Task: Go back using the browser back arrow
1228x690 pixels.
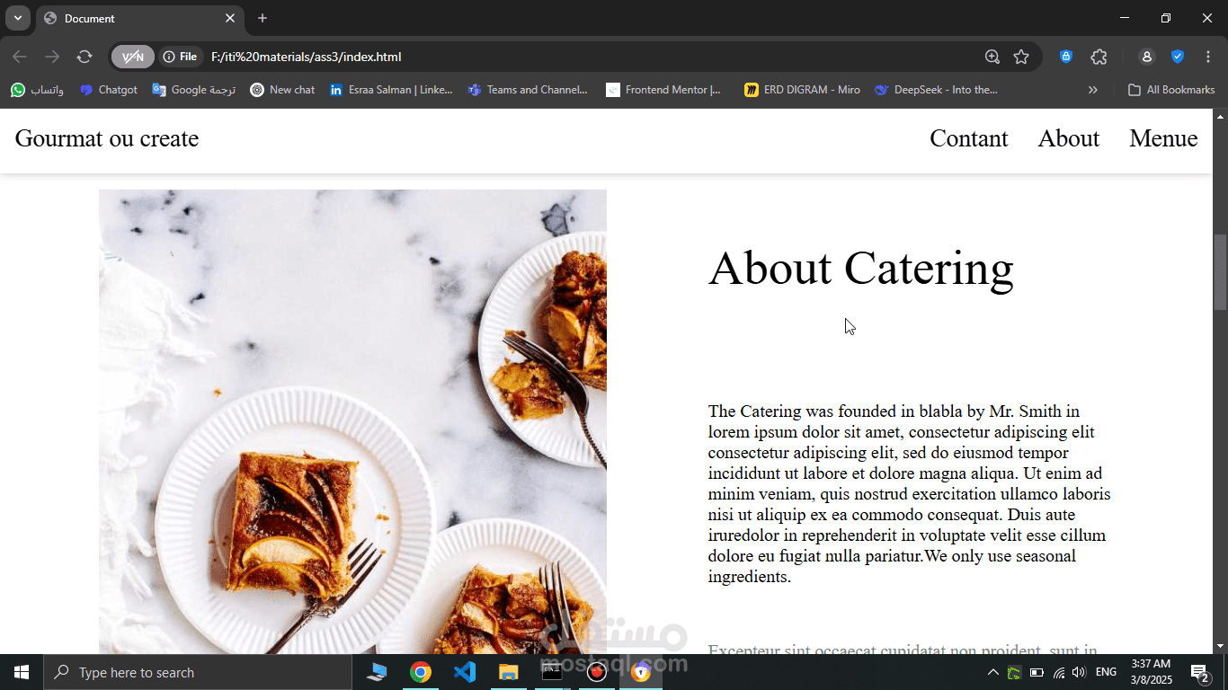Action: coord(20,57)
